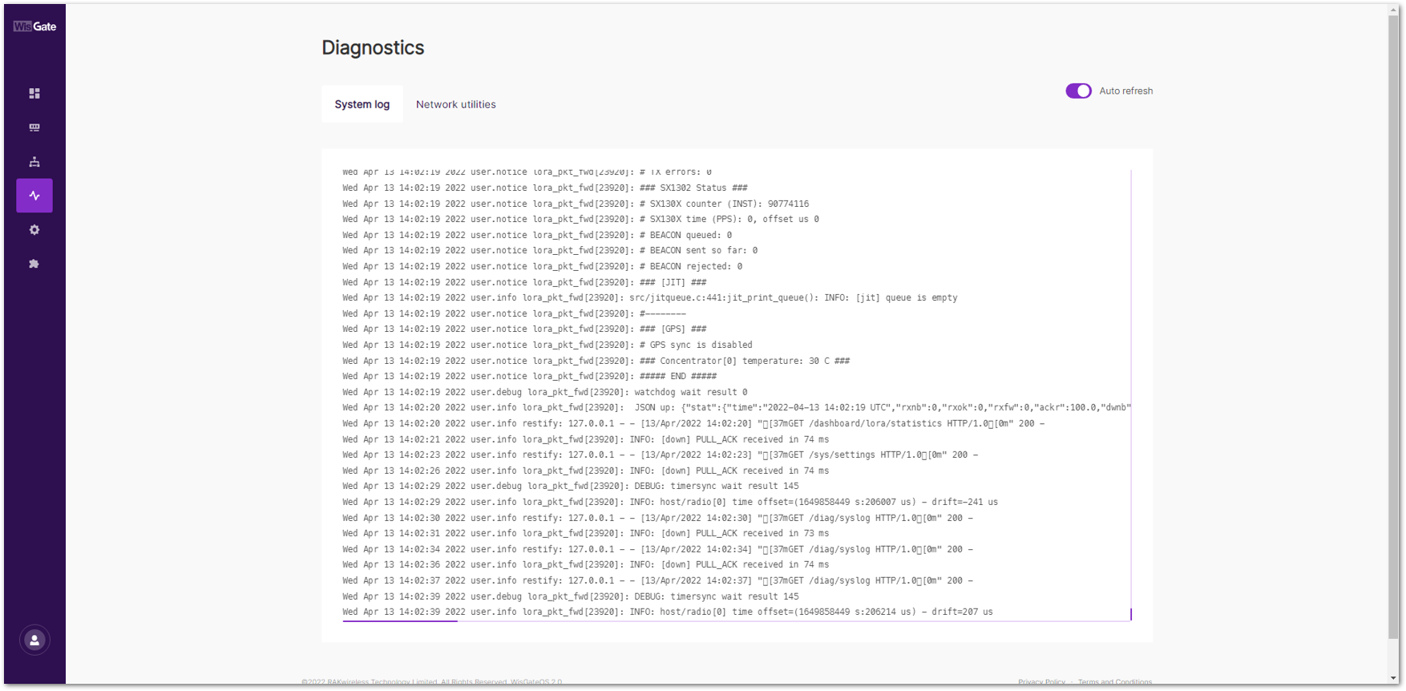Click the browser page vertical scrollbar
Image resolution: width=1406 pixels, height=691 pixels.
click(1393, 329)
